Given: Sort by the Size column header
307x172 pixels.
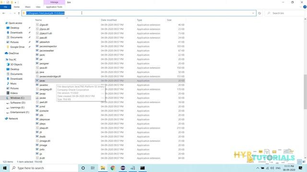Looking at the screenshot, I should pos(169,20).
